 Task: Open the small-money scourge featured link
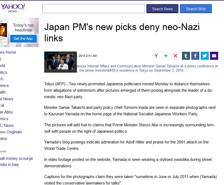coord(16,158)
